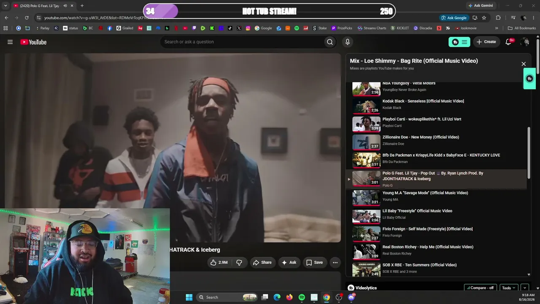Open the Chrome tab search dropdown arrow
540x304 pixels.
[5, 6]
